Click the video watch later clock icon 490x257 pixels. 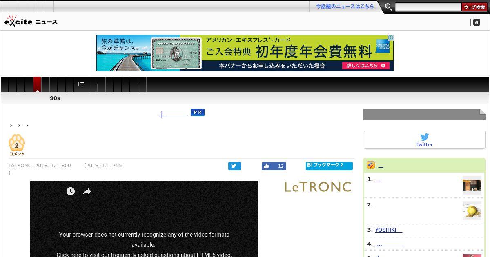click(x=71, y=191)
